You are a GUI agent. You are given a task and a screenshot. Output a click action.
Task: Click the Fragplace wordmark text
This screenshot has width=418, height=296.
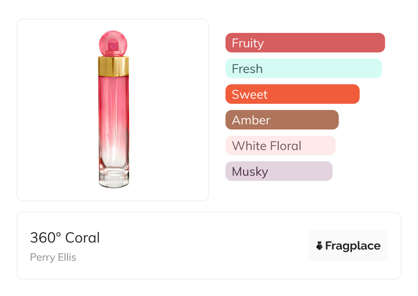[353, 246]
